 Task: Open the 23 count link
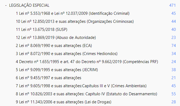[174, 38]
